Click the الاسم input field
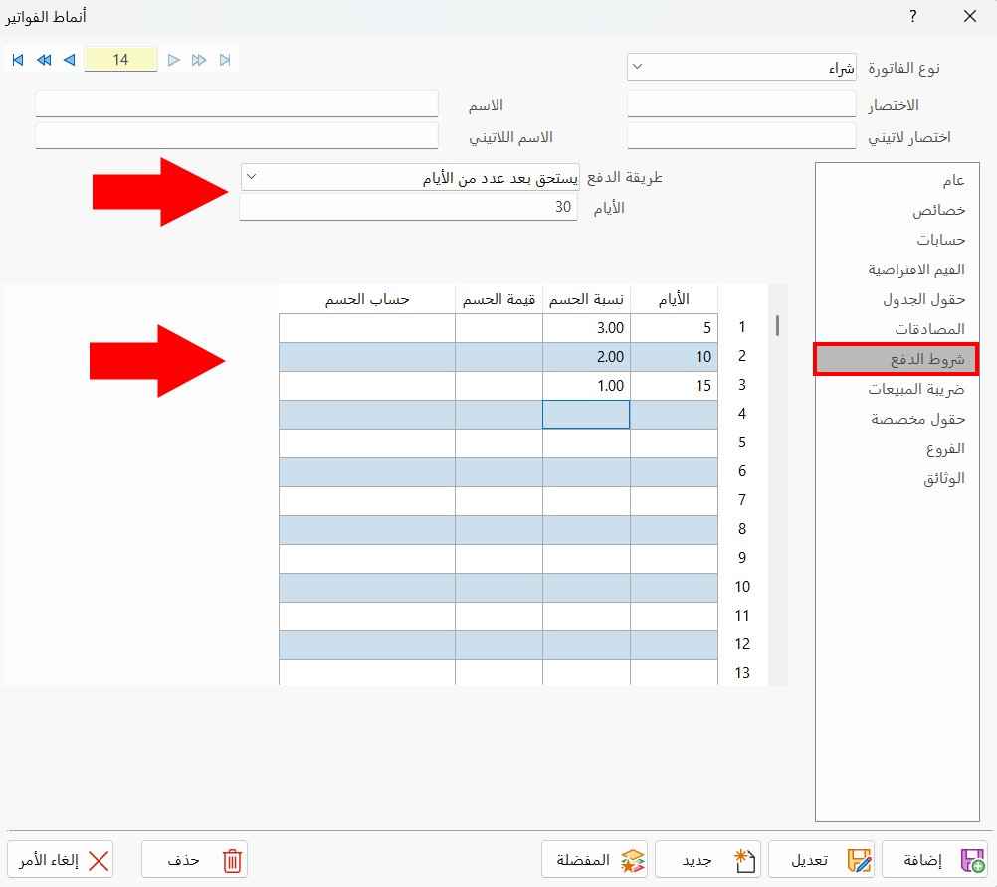 tap(237, 104)
